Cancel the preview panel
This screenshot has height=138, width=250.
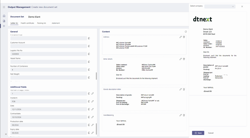point(211,133)
